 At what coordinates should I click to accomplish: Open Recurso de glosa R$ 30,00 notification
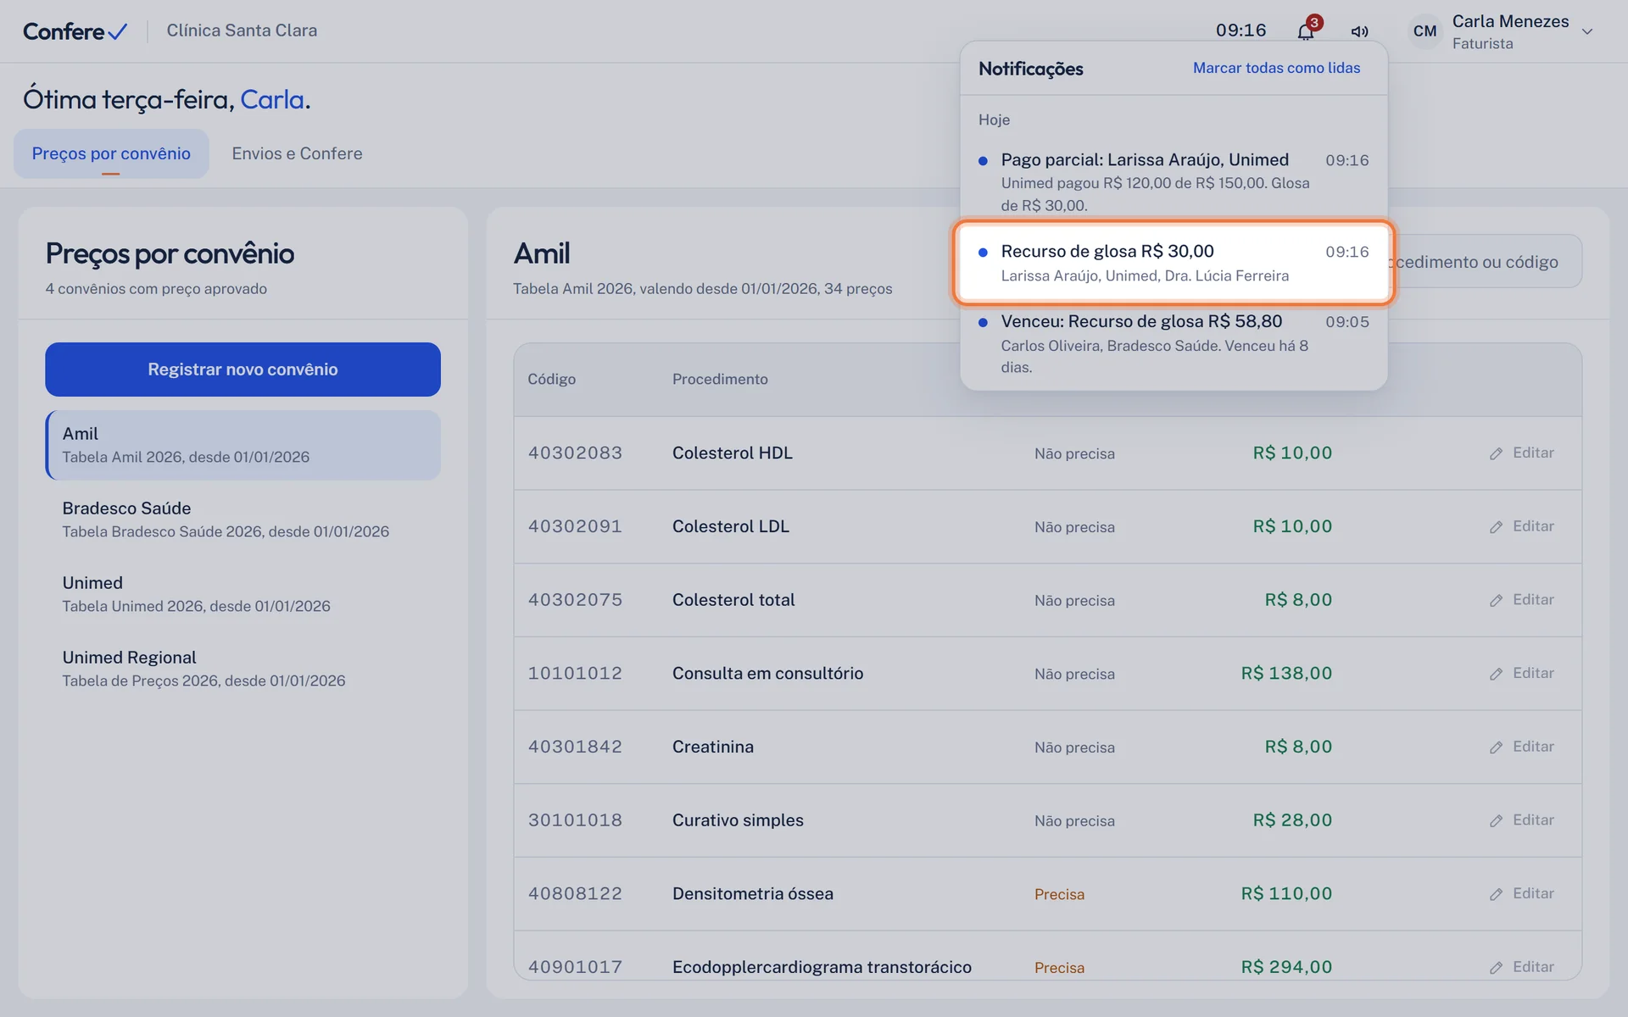point(1174,263)
